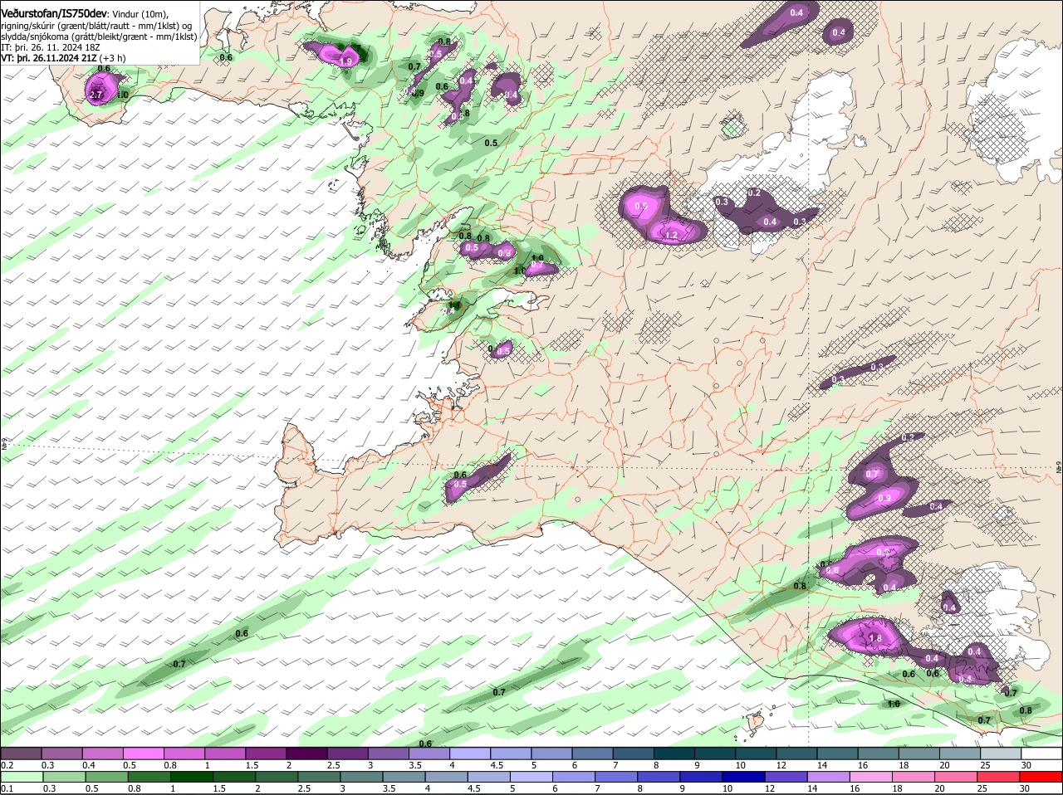
Task: Pick the violet 3 snow legend swatch
Action: tap(389, 753)
